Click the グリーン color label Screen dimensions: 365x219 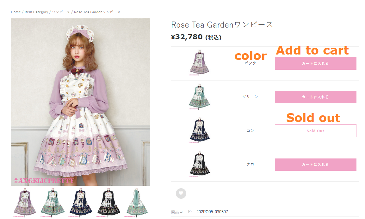coord(250,97)
